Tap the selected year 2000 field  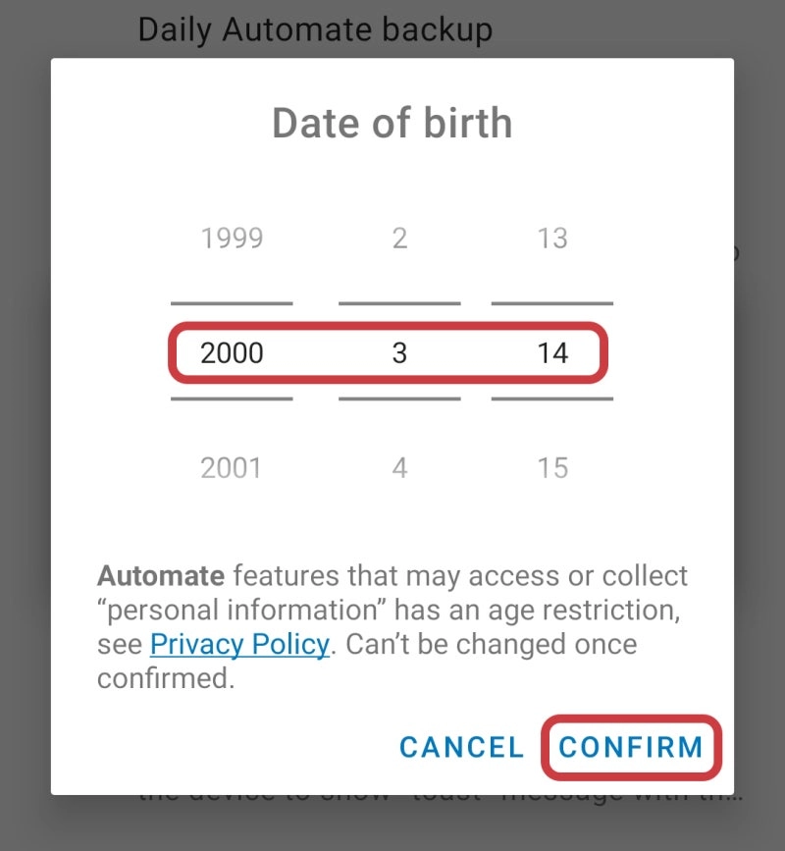click(x=232, y=352)
